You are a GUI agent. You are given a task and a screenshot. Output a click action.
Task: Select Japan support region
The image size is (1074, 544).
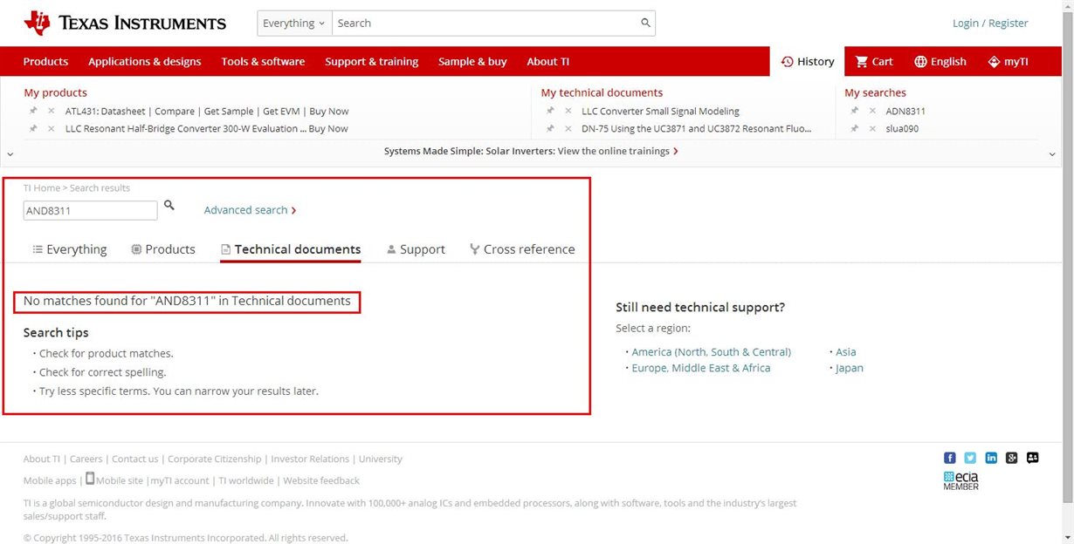pyautogui.click(x=849, y=368)
